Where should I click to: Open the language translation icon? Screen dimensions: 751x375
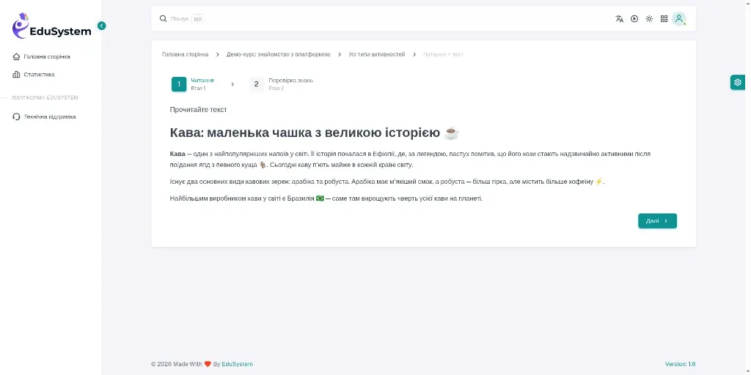[619, 18]
